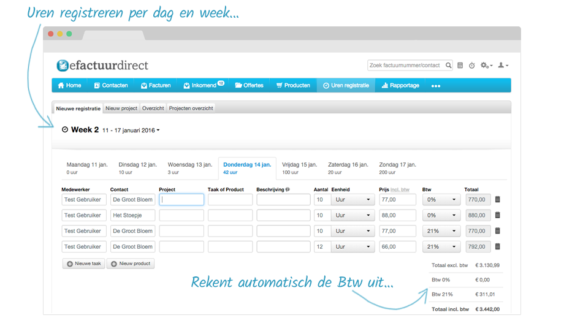
Task: Open Rapportage in navigation bar
Action: (x=400, y=86)
